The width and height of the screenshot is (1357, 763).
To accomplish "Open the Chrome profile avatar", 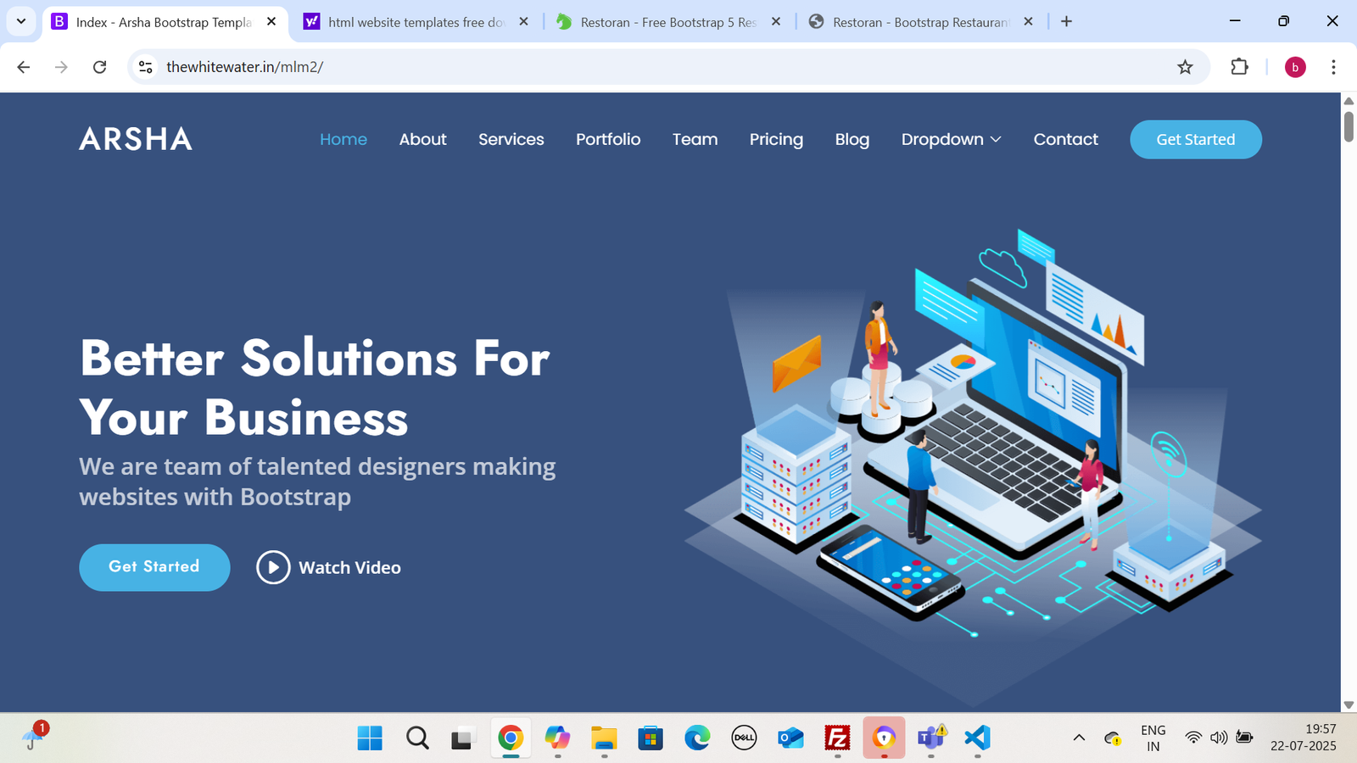I will (x=1294, y=67).
